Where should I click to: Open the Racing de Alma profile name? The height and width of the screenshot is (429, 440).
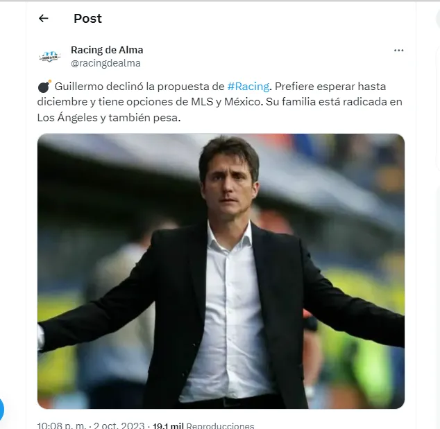point(107,50)
